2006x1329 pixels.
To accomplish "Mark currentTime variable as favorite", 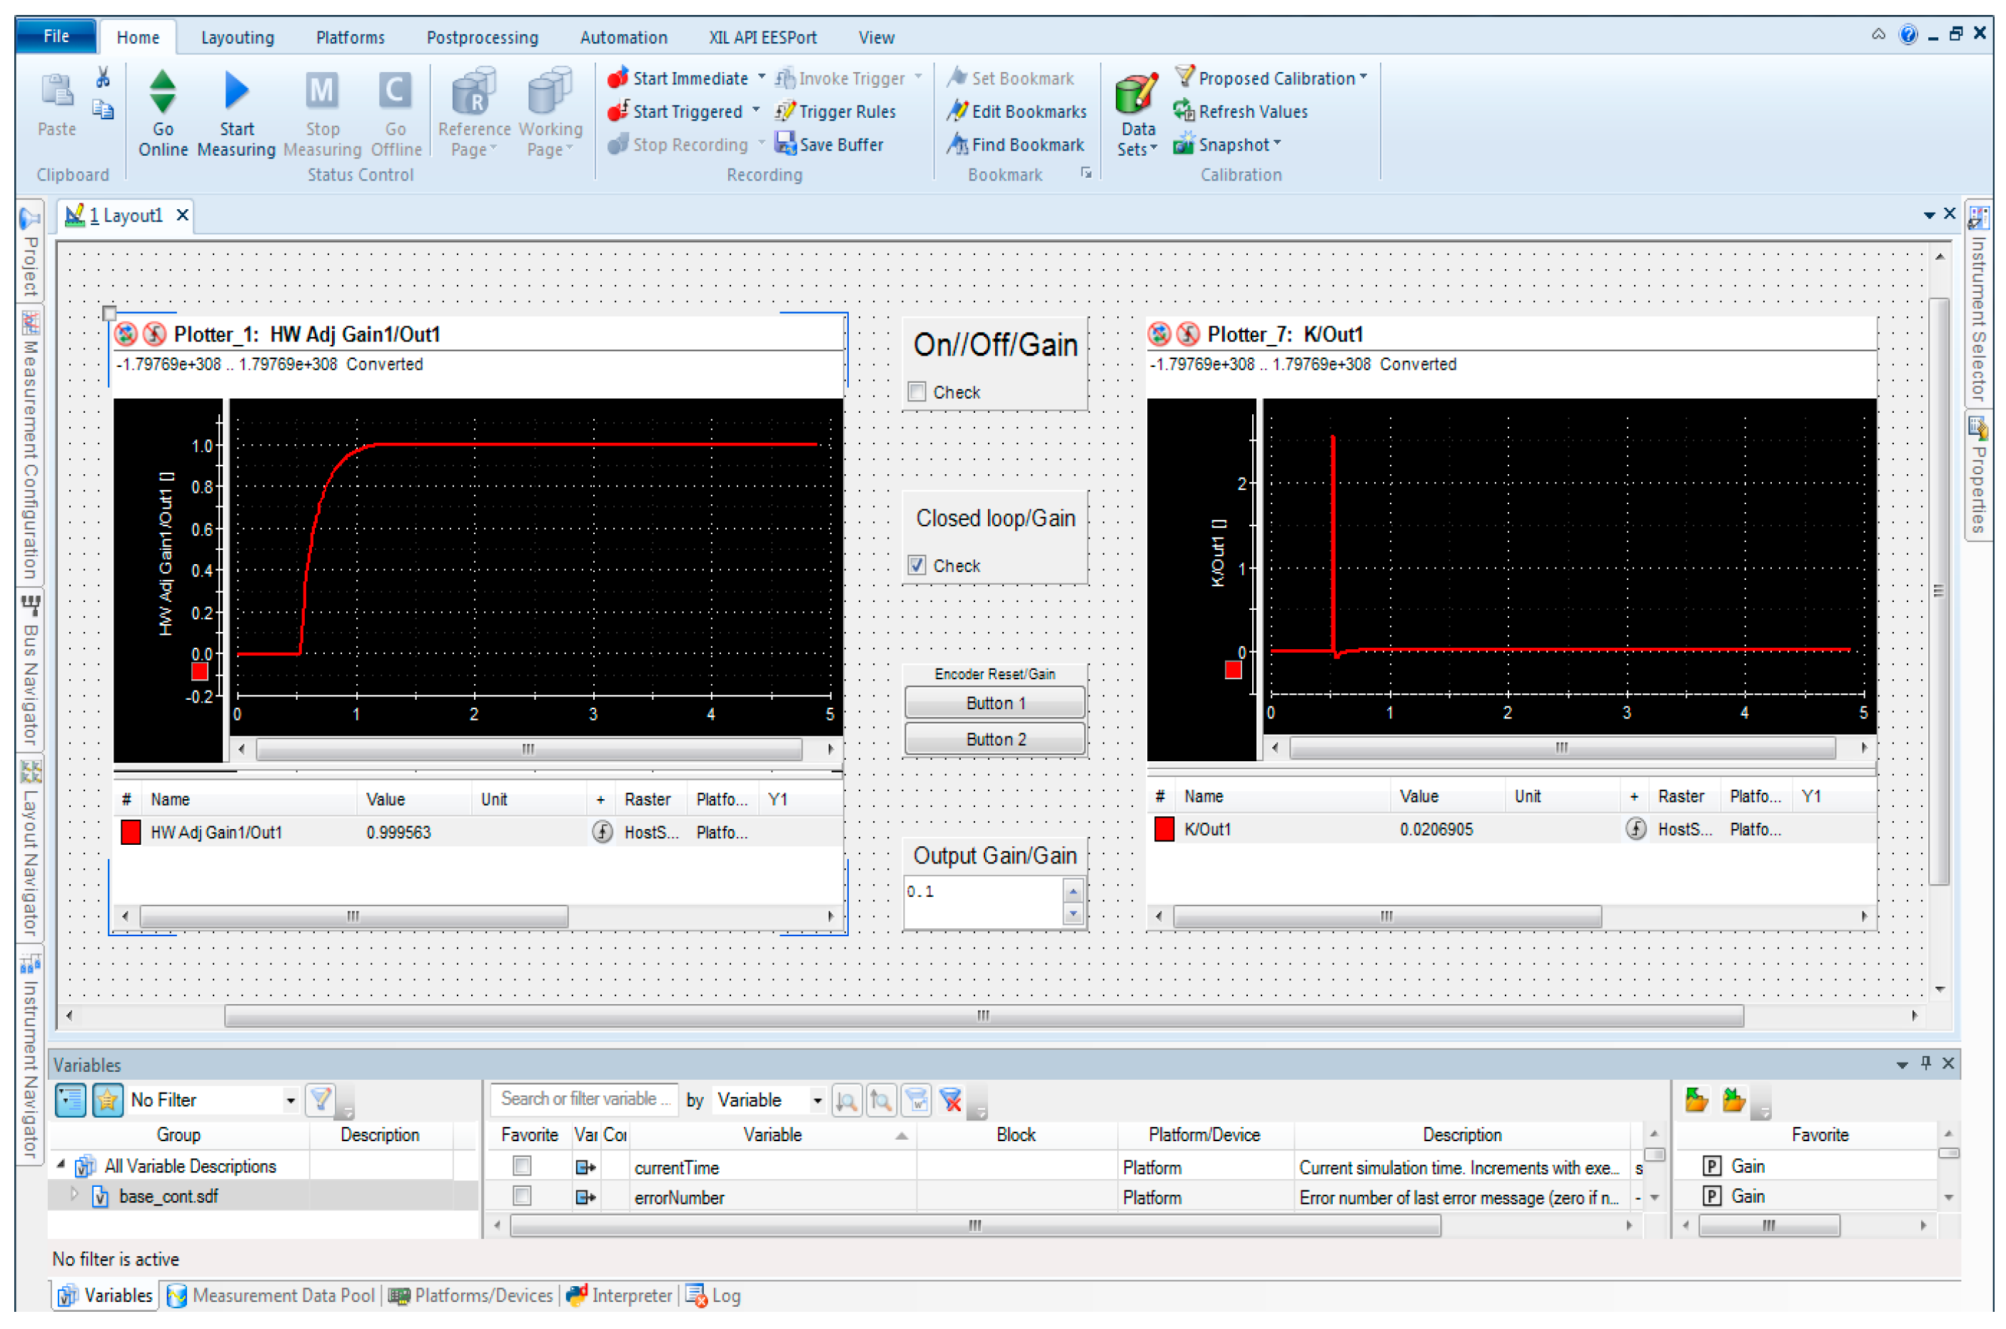I will (x=522, y=1167).
